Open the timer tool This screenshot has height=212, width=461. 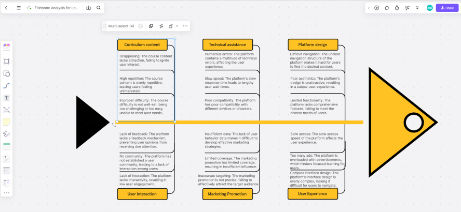click(x=397, y=8)
